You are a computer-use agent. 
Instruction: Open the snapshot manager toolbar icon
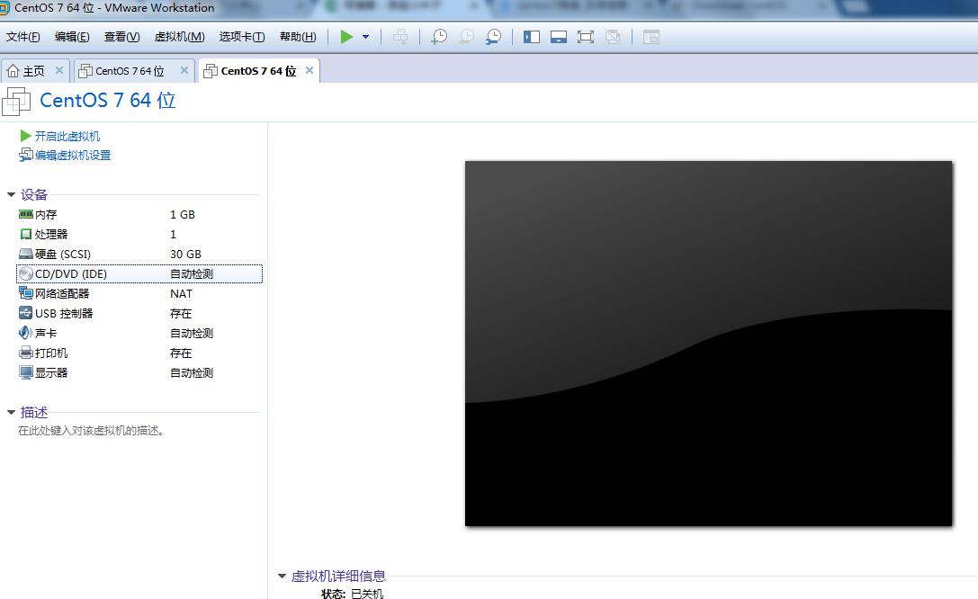493,37
